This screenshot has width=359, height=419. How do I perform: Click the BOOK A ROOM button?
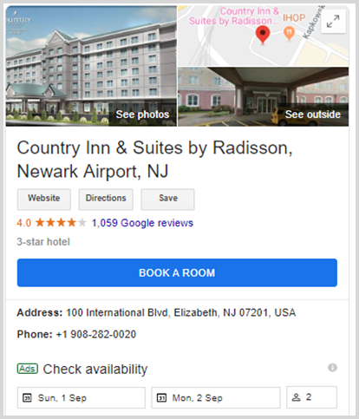click(177, 272)
